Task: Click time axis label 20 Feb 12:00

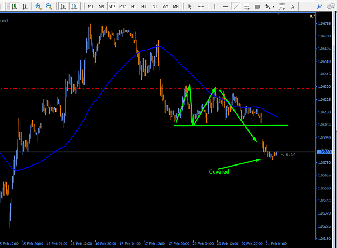Action: click(x=228, y=244)
